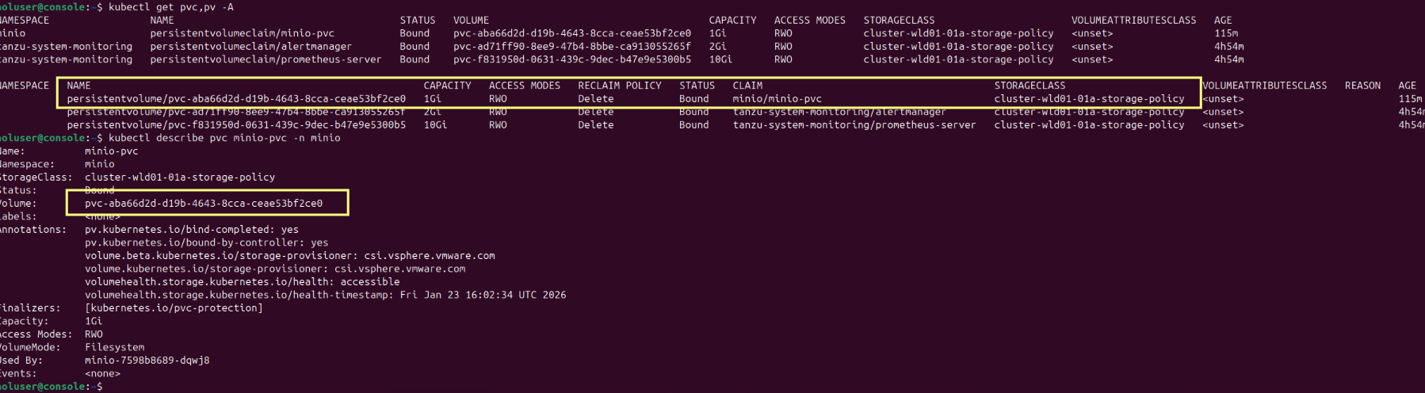Click the STORAGECLASS header in the PV table
This screenshot has width=1425, height=393.
pyautogui.click(x=1030, y=86)
